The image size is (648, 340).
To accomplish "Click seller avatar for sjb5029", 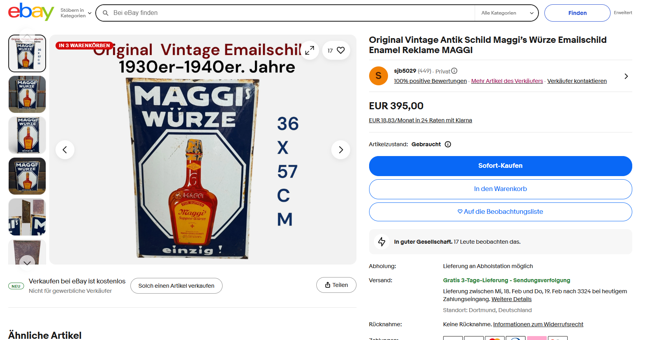I will point(378,76).
